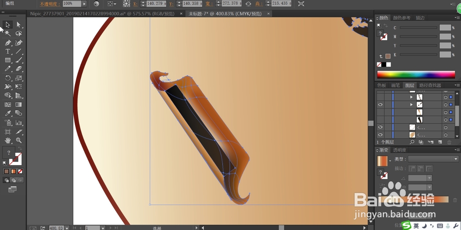Show the hidden black shape sublayer

click(x=380, y=120)
